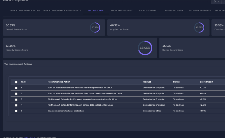This screenshot has height=138, width=225.
Task: Click the '+1.92%' score impact value
Action: tap(203, 93)
